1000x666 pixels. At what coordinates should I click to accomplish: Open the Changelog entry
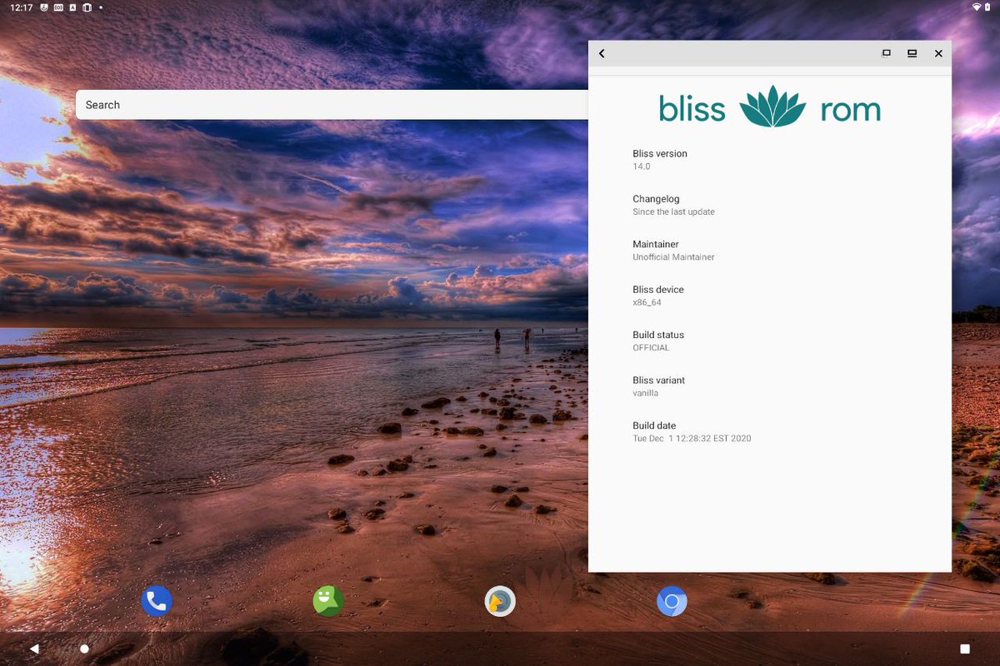(x=770, y=205)
